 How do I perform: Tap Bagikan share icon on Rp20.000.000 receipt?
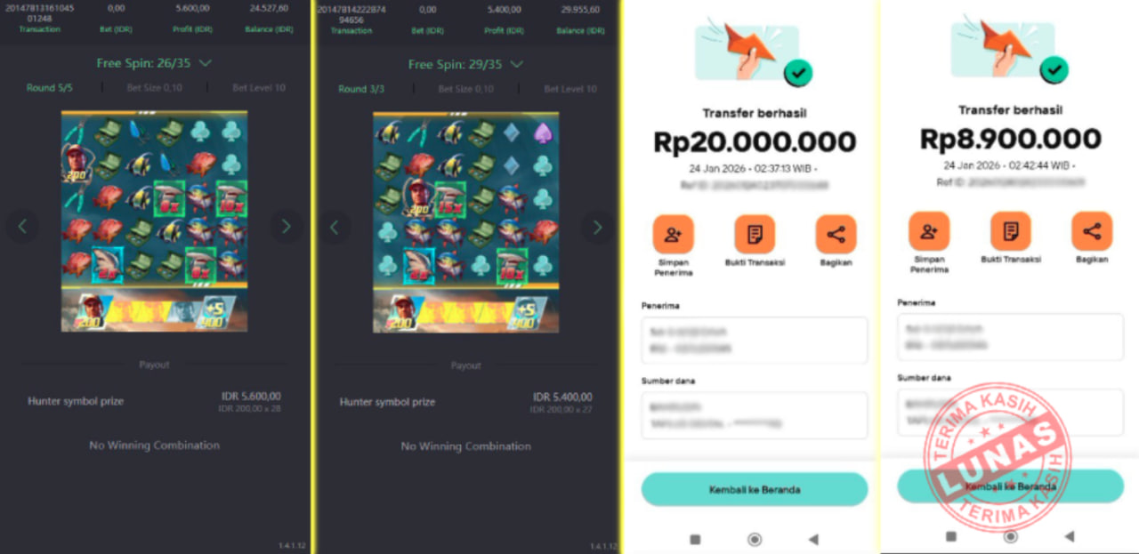pos(836,234)
